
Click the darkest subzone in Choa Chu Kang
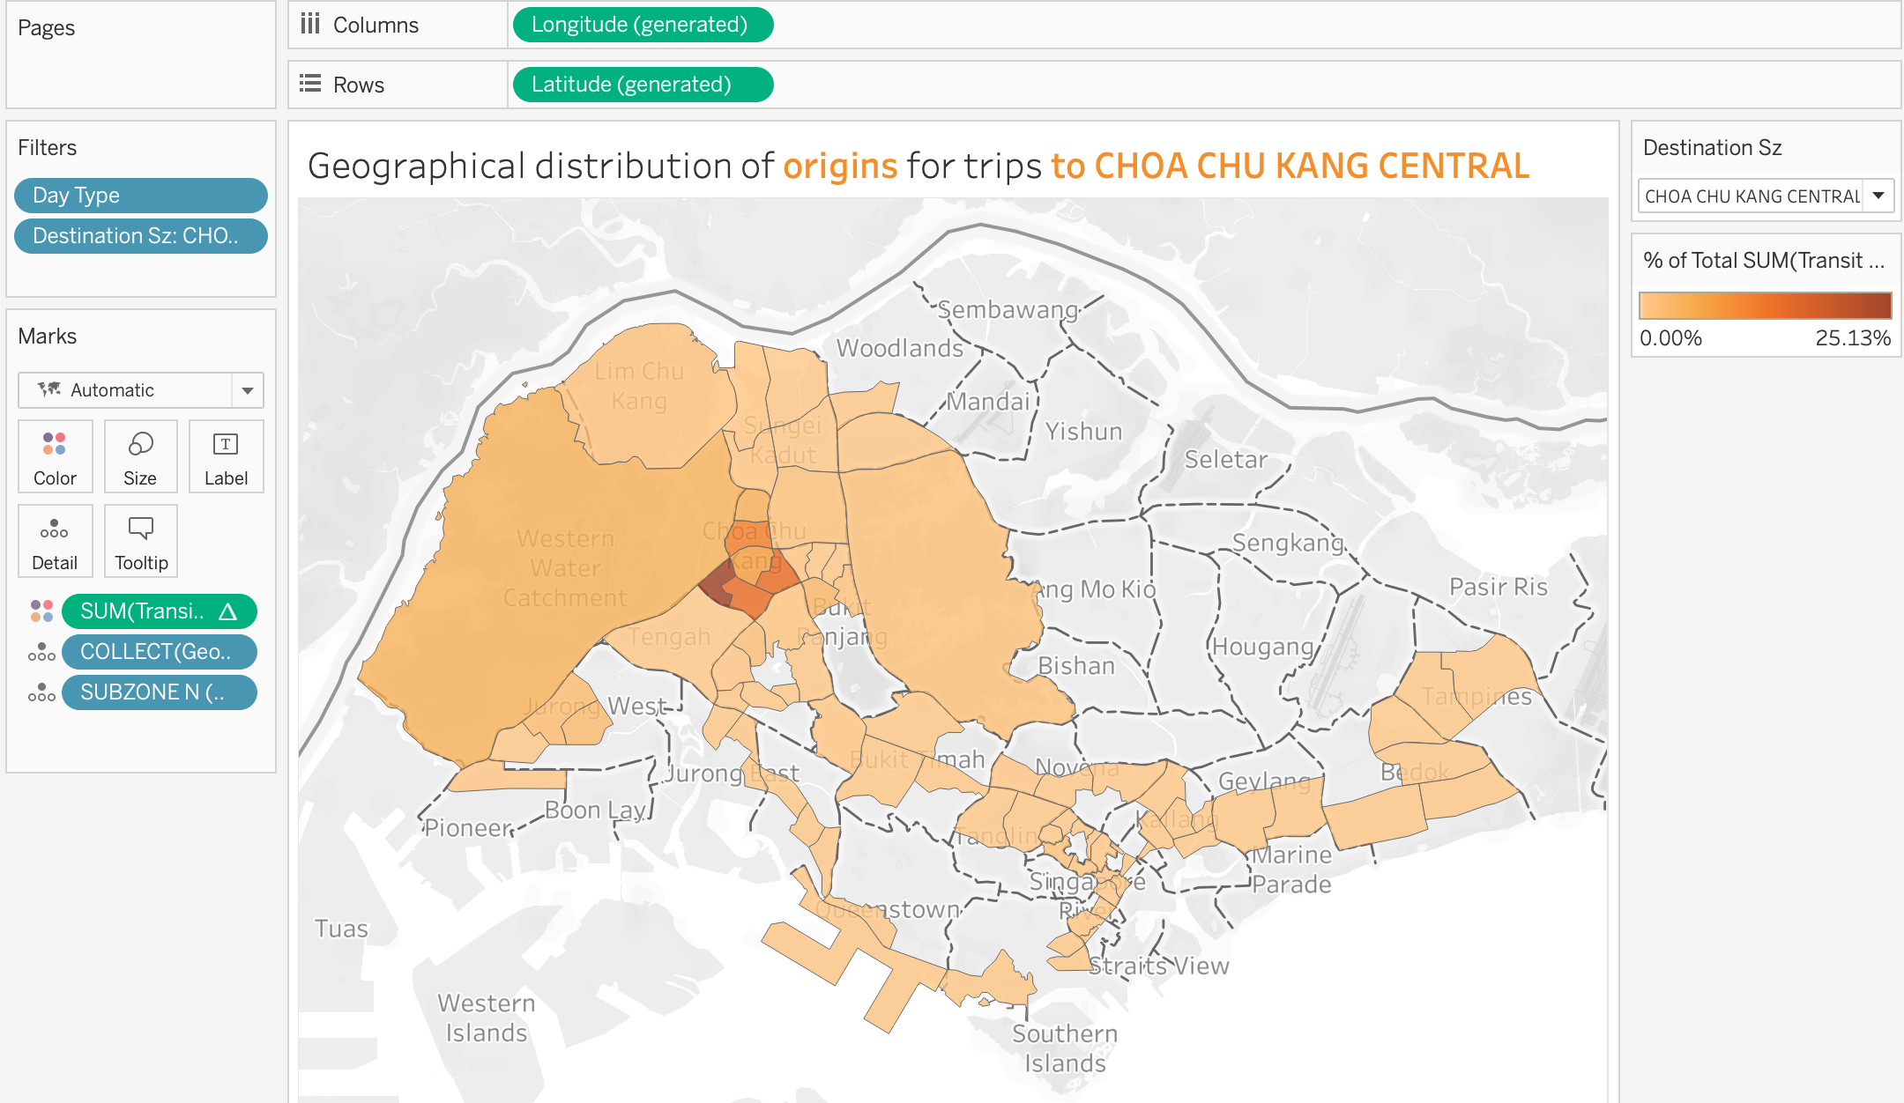(x=718, y=583)
